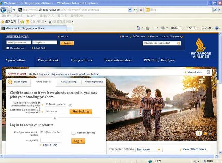Click the SQ booking reference input field
Viewport: 222px width, 163px height.
(x=55, y=104)
